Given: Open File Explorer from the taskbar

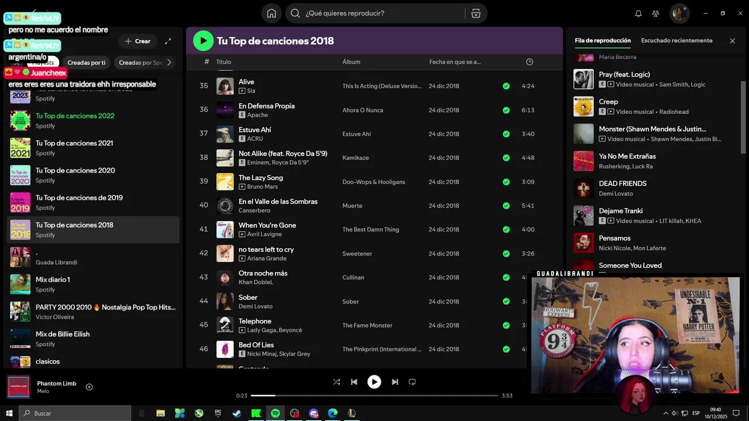Looking at the screenshot, I should [160, 413].
